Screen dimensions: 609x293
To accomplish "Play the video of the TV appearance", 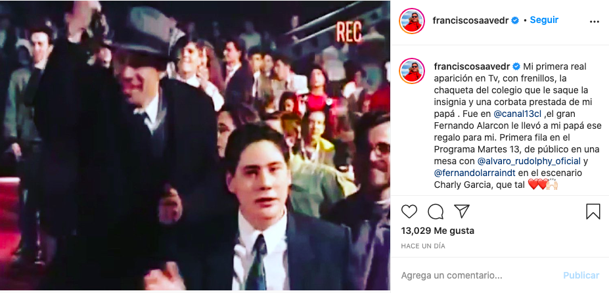I will (195, 146).
